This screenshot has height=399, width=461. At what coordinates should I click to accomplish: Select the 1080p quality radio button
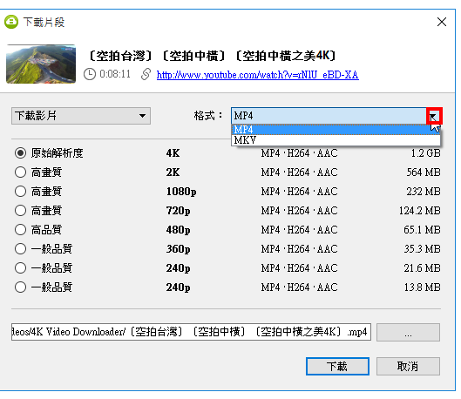tap(20, 192)
